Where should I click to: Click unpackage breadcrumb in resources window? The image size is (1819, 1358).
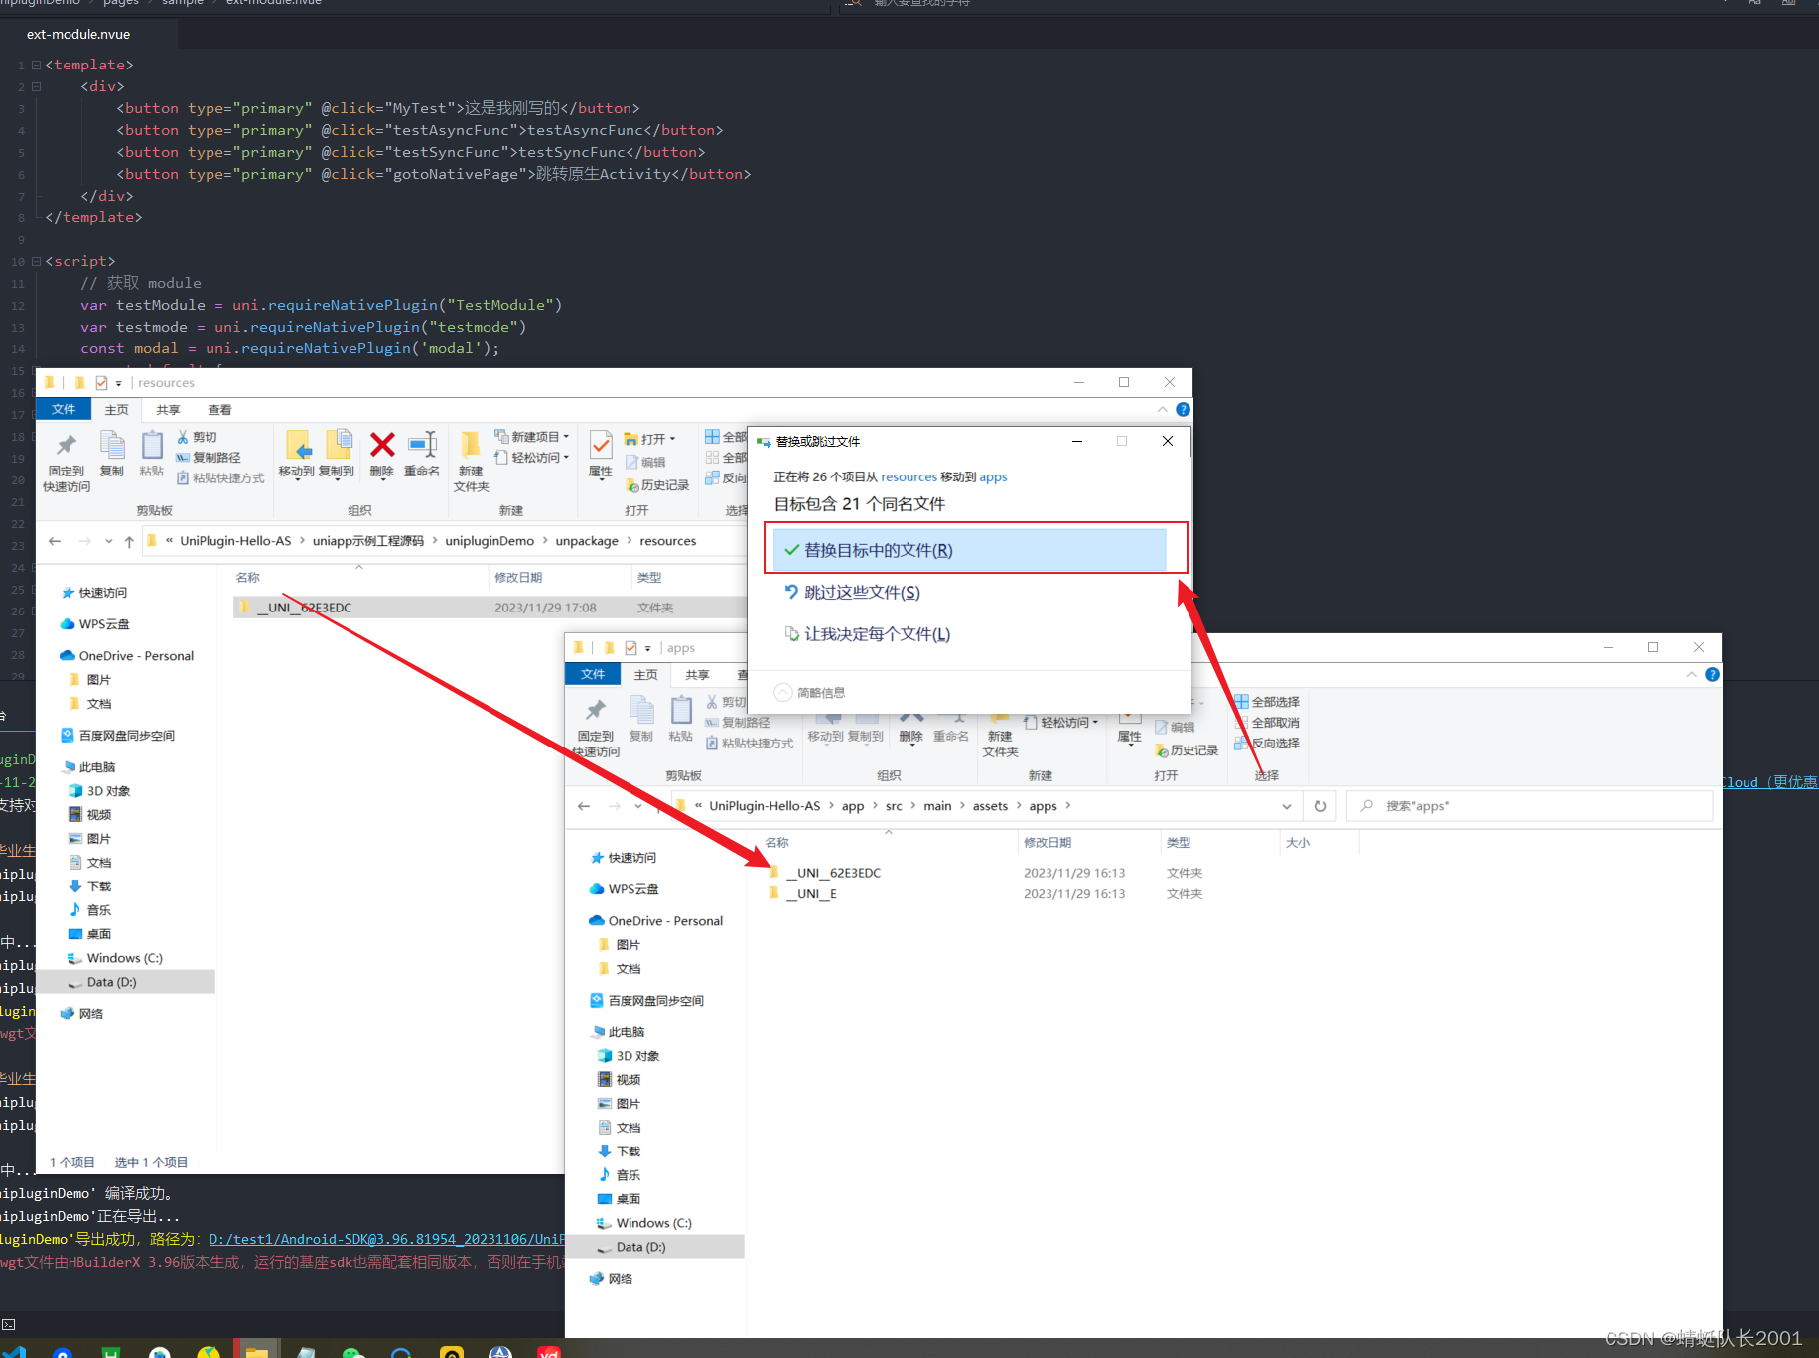[587, 541]
